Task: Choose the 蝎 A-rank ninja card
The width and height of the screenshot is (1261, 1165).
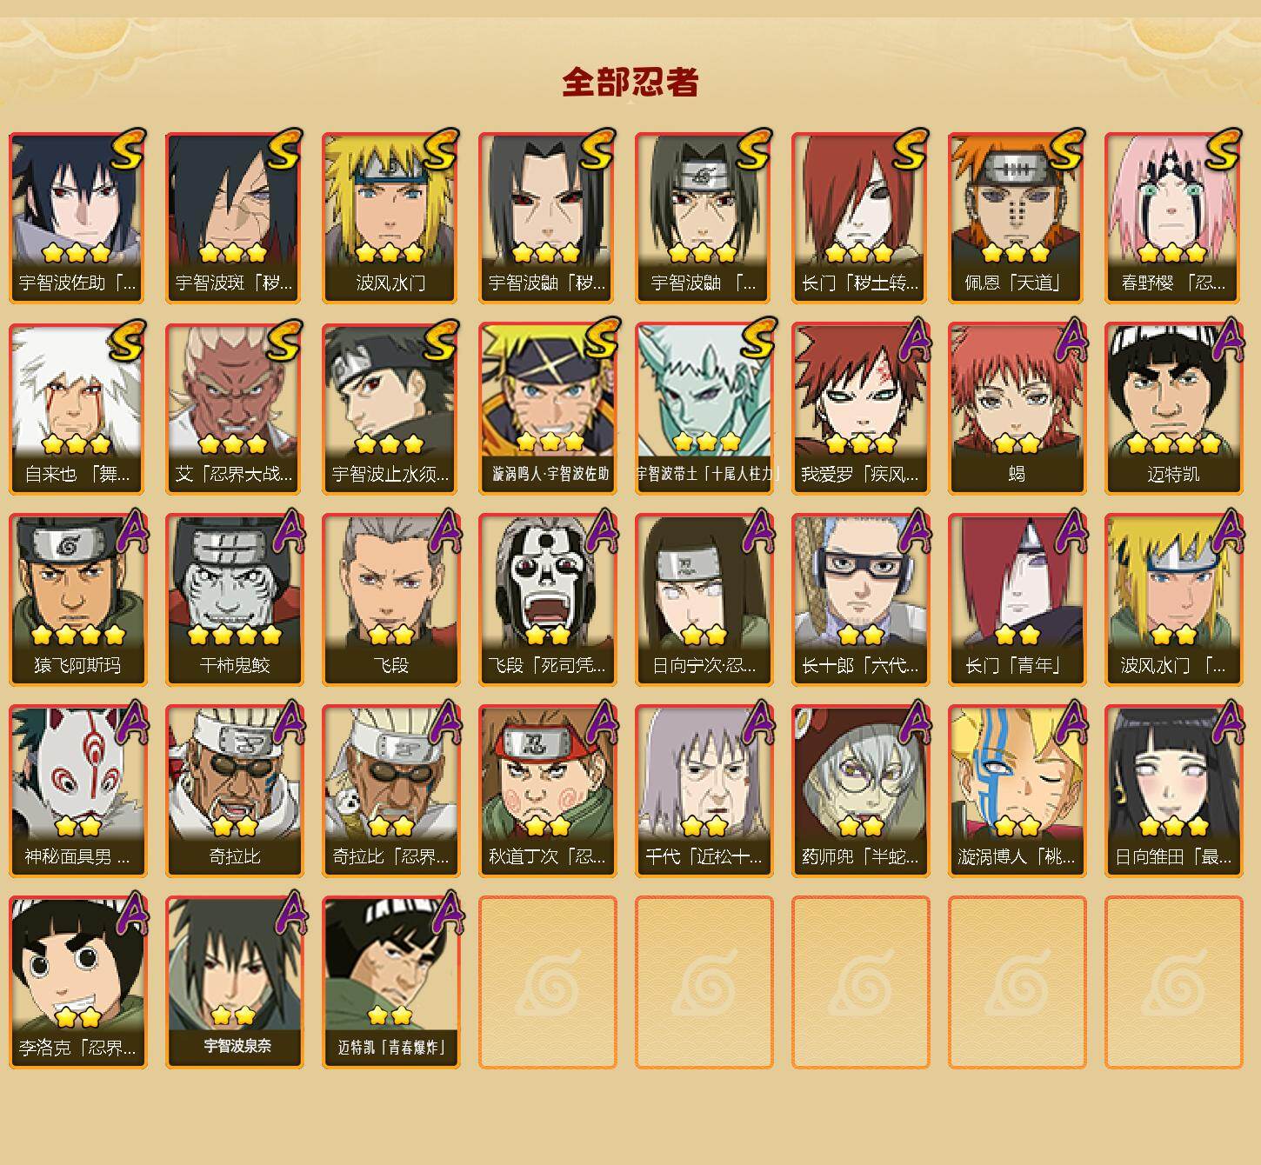Action: tap(1017, 409)
